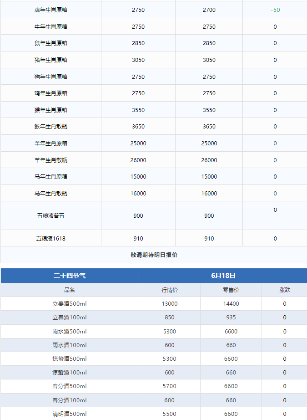This screenshot has width=307, height=420.
Task: Click the 猪年生肖原箱 product name
Action: pos(51,60)
